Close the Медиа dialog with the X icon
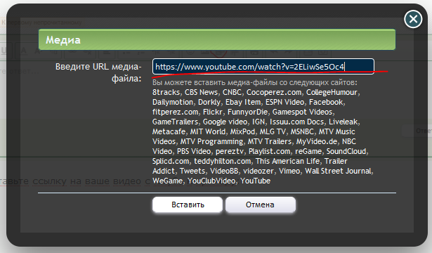This screenshot has height=253, width=432. pos(413,19)
